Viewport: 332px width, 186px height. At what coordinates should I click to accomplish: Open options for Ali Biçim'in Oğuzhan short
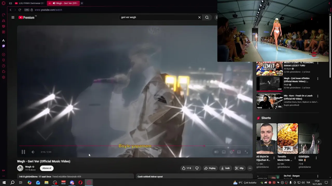coord(274,158)
